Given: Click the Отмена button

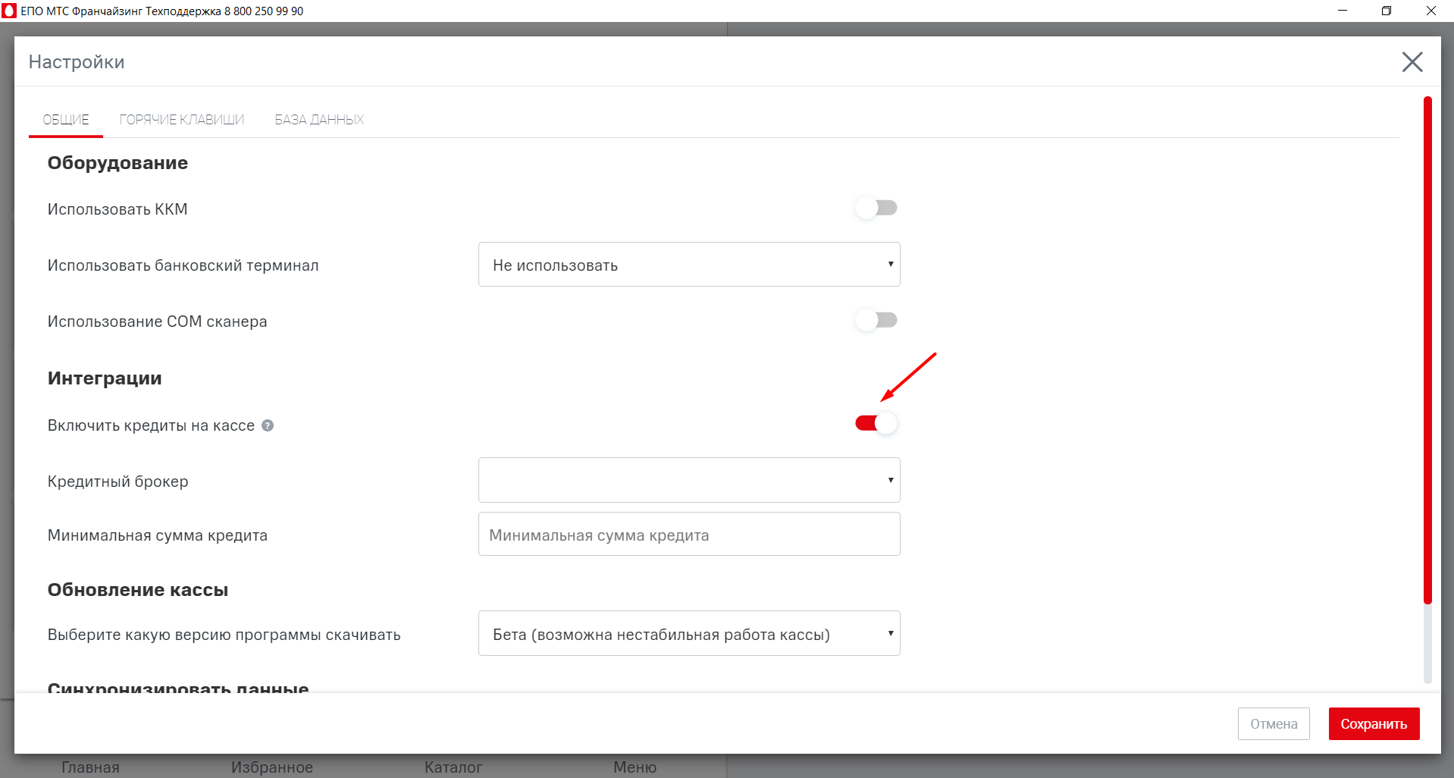Looking at the screenshot, I should 1274,724.
